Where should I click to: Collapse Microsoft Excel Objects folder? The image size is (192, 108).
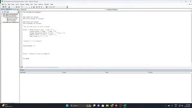click(4, 17)
